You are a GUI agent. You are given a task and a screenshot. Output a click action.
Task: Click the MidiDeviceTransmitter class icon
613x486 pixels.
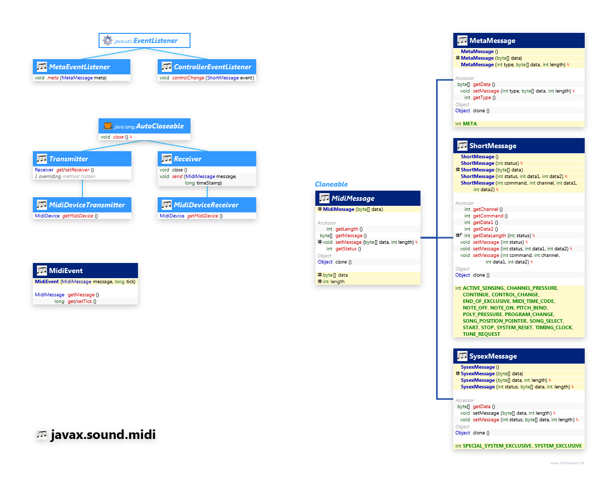click(41, 205)
